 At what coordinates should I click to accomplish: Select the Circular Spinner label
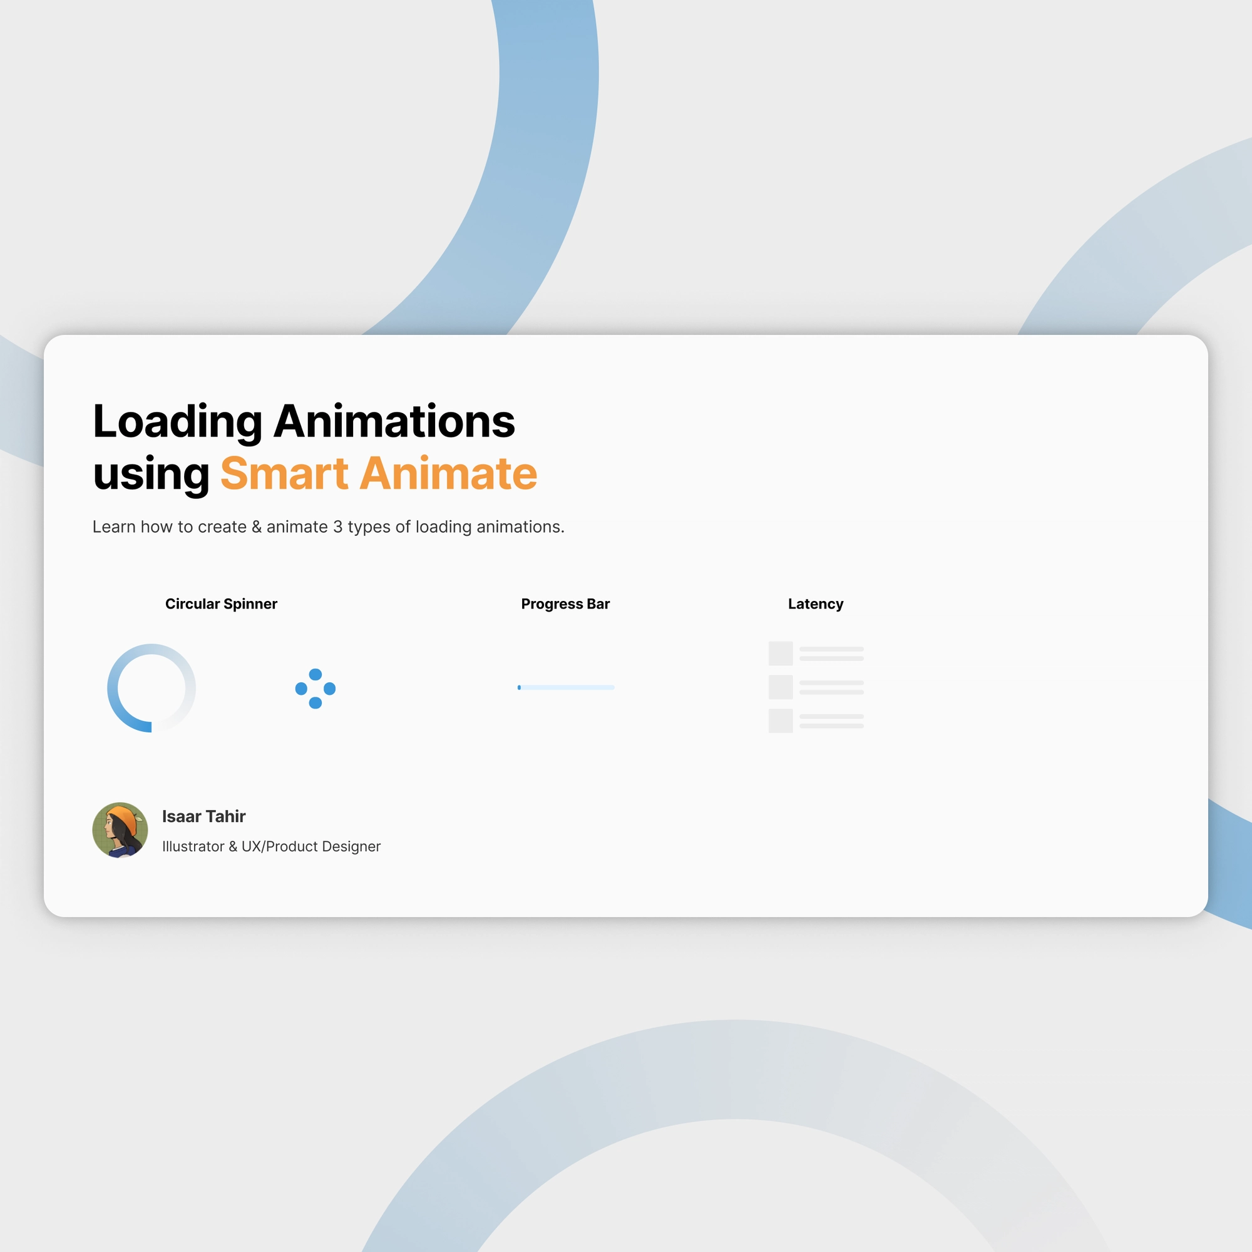point(221,604)
